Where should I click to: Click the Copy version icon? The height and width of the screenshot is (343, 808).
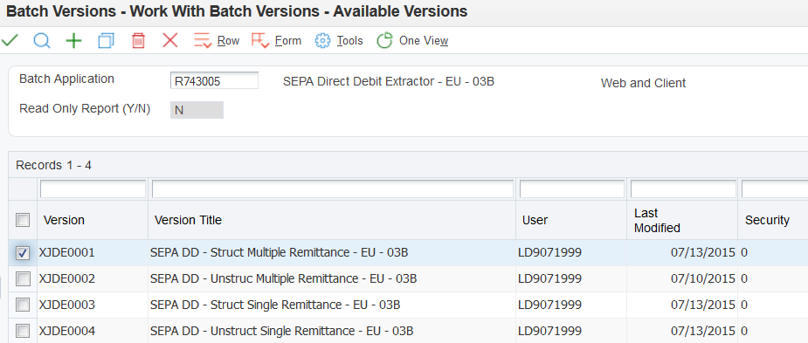106,41
